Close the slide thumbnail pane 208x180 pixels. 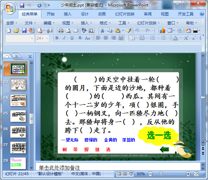pyautogui.click(x=30, y=57)
